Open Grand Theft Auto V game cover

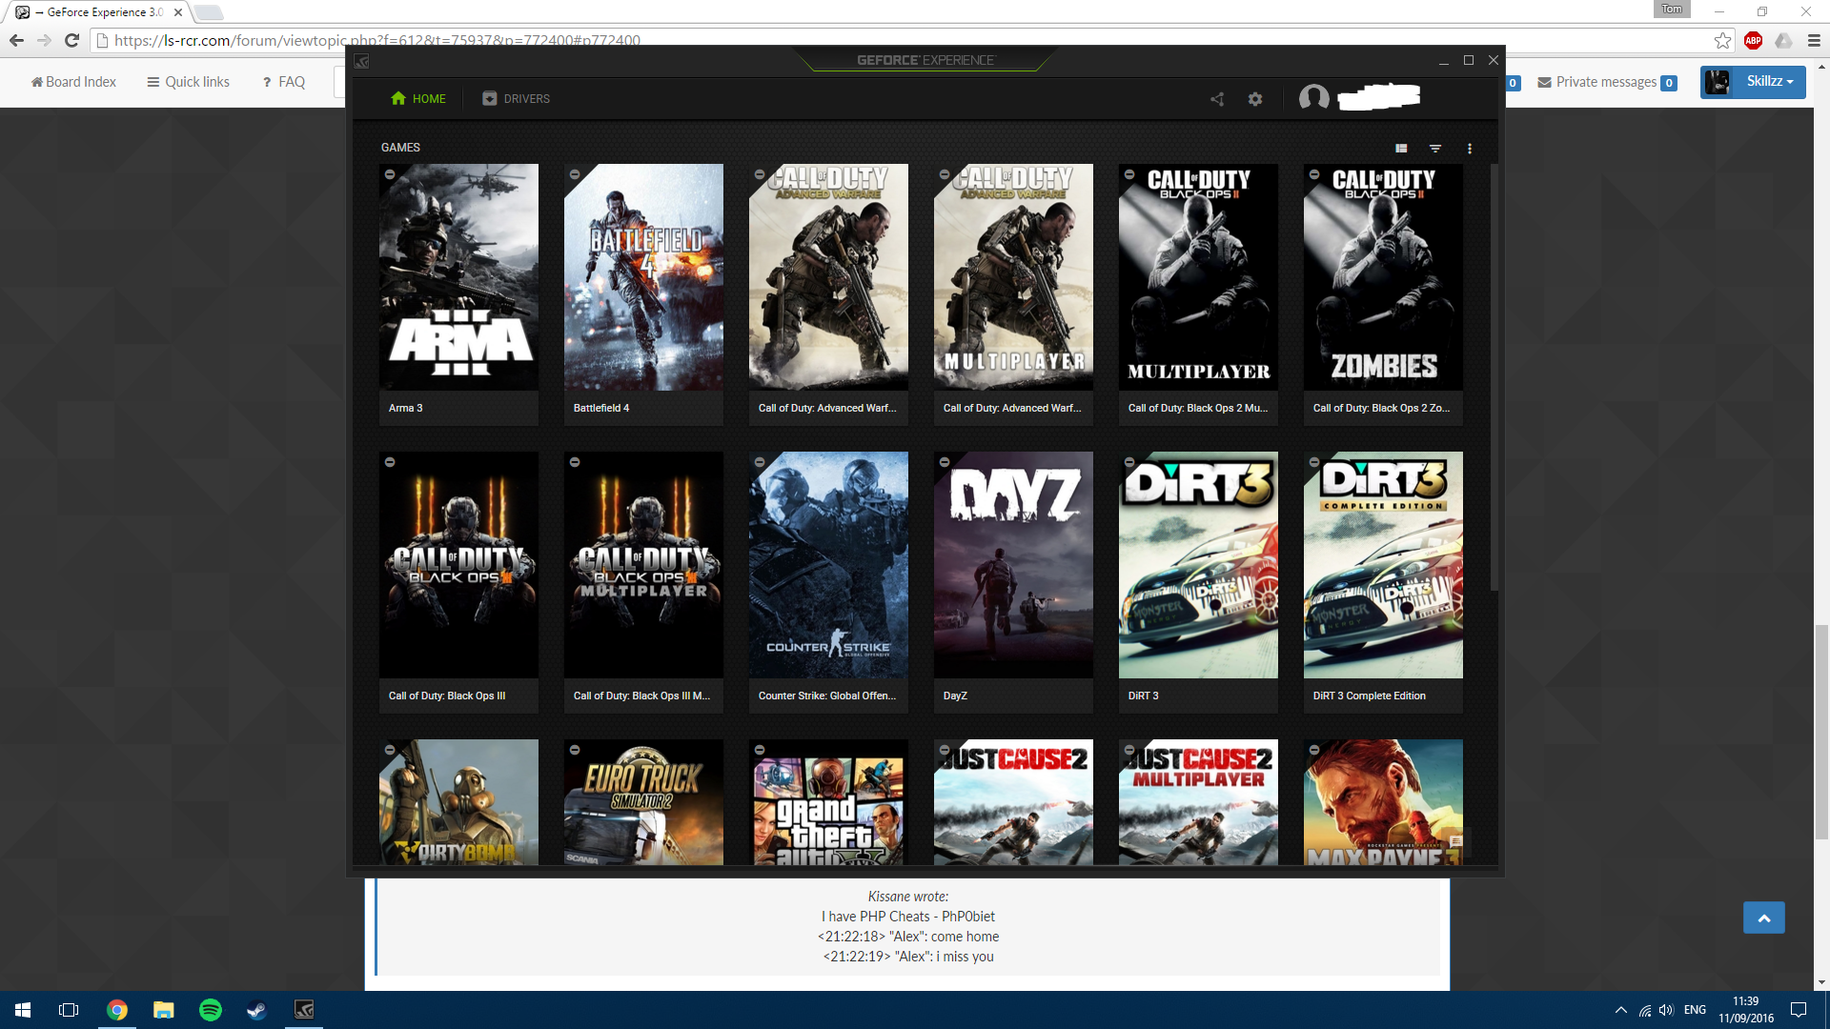828,802
